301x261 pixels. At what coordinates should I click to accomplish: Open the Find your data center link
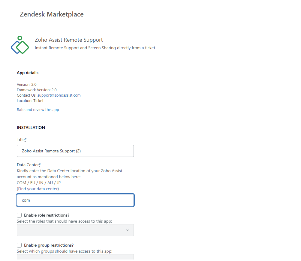tap(38, 189)
